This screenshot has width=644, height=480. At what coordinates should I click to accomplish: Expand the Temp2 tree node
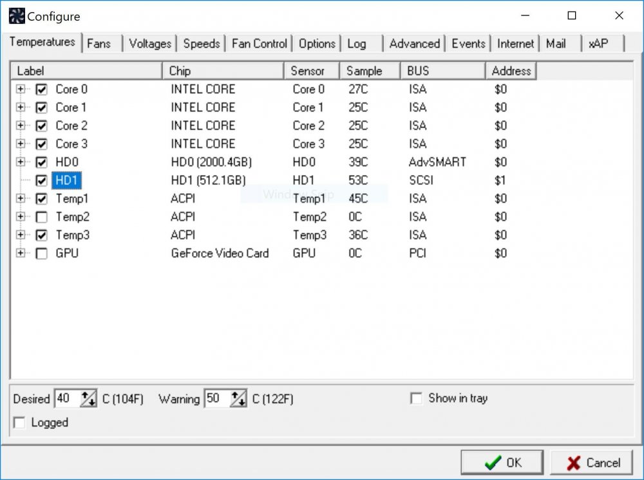pos(20,217)
